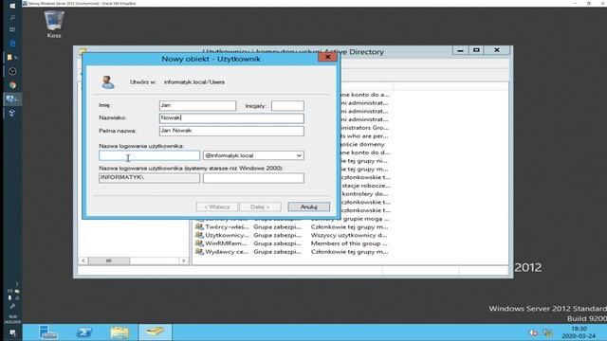Focus the Nazwa logowania użytkownika field
Viewport: 607px width, 341px height.
[x=150, y=155]
